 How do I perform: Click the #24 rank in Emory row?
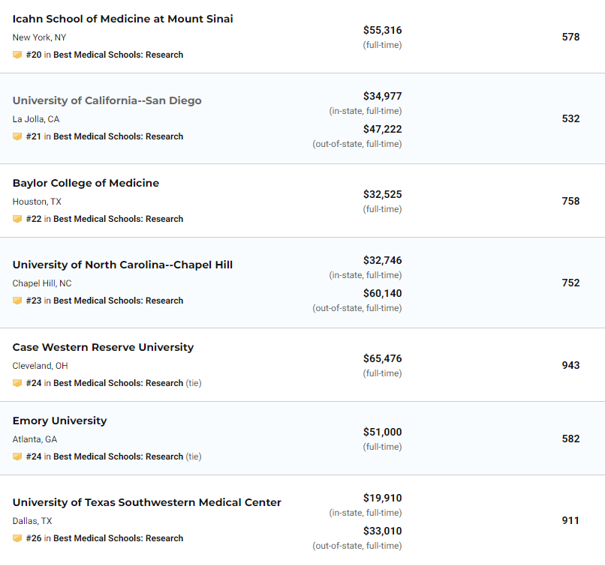[34, 457]
